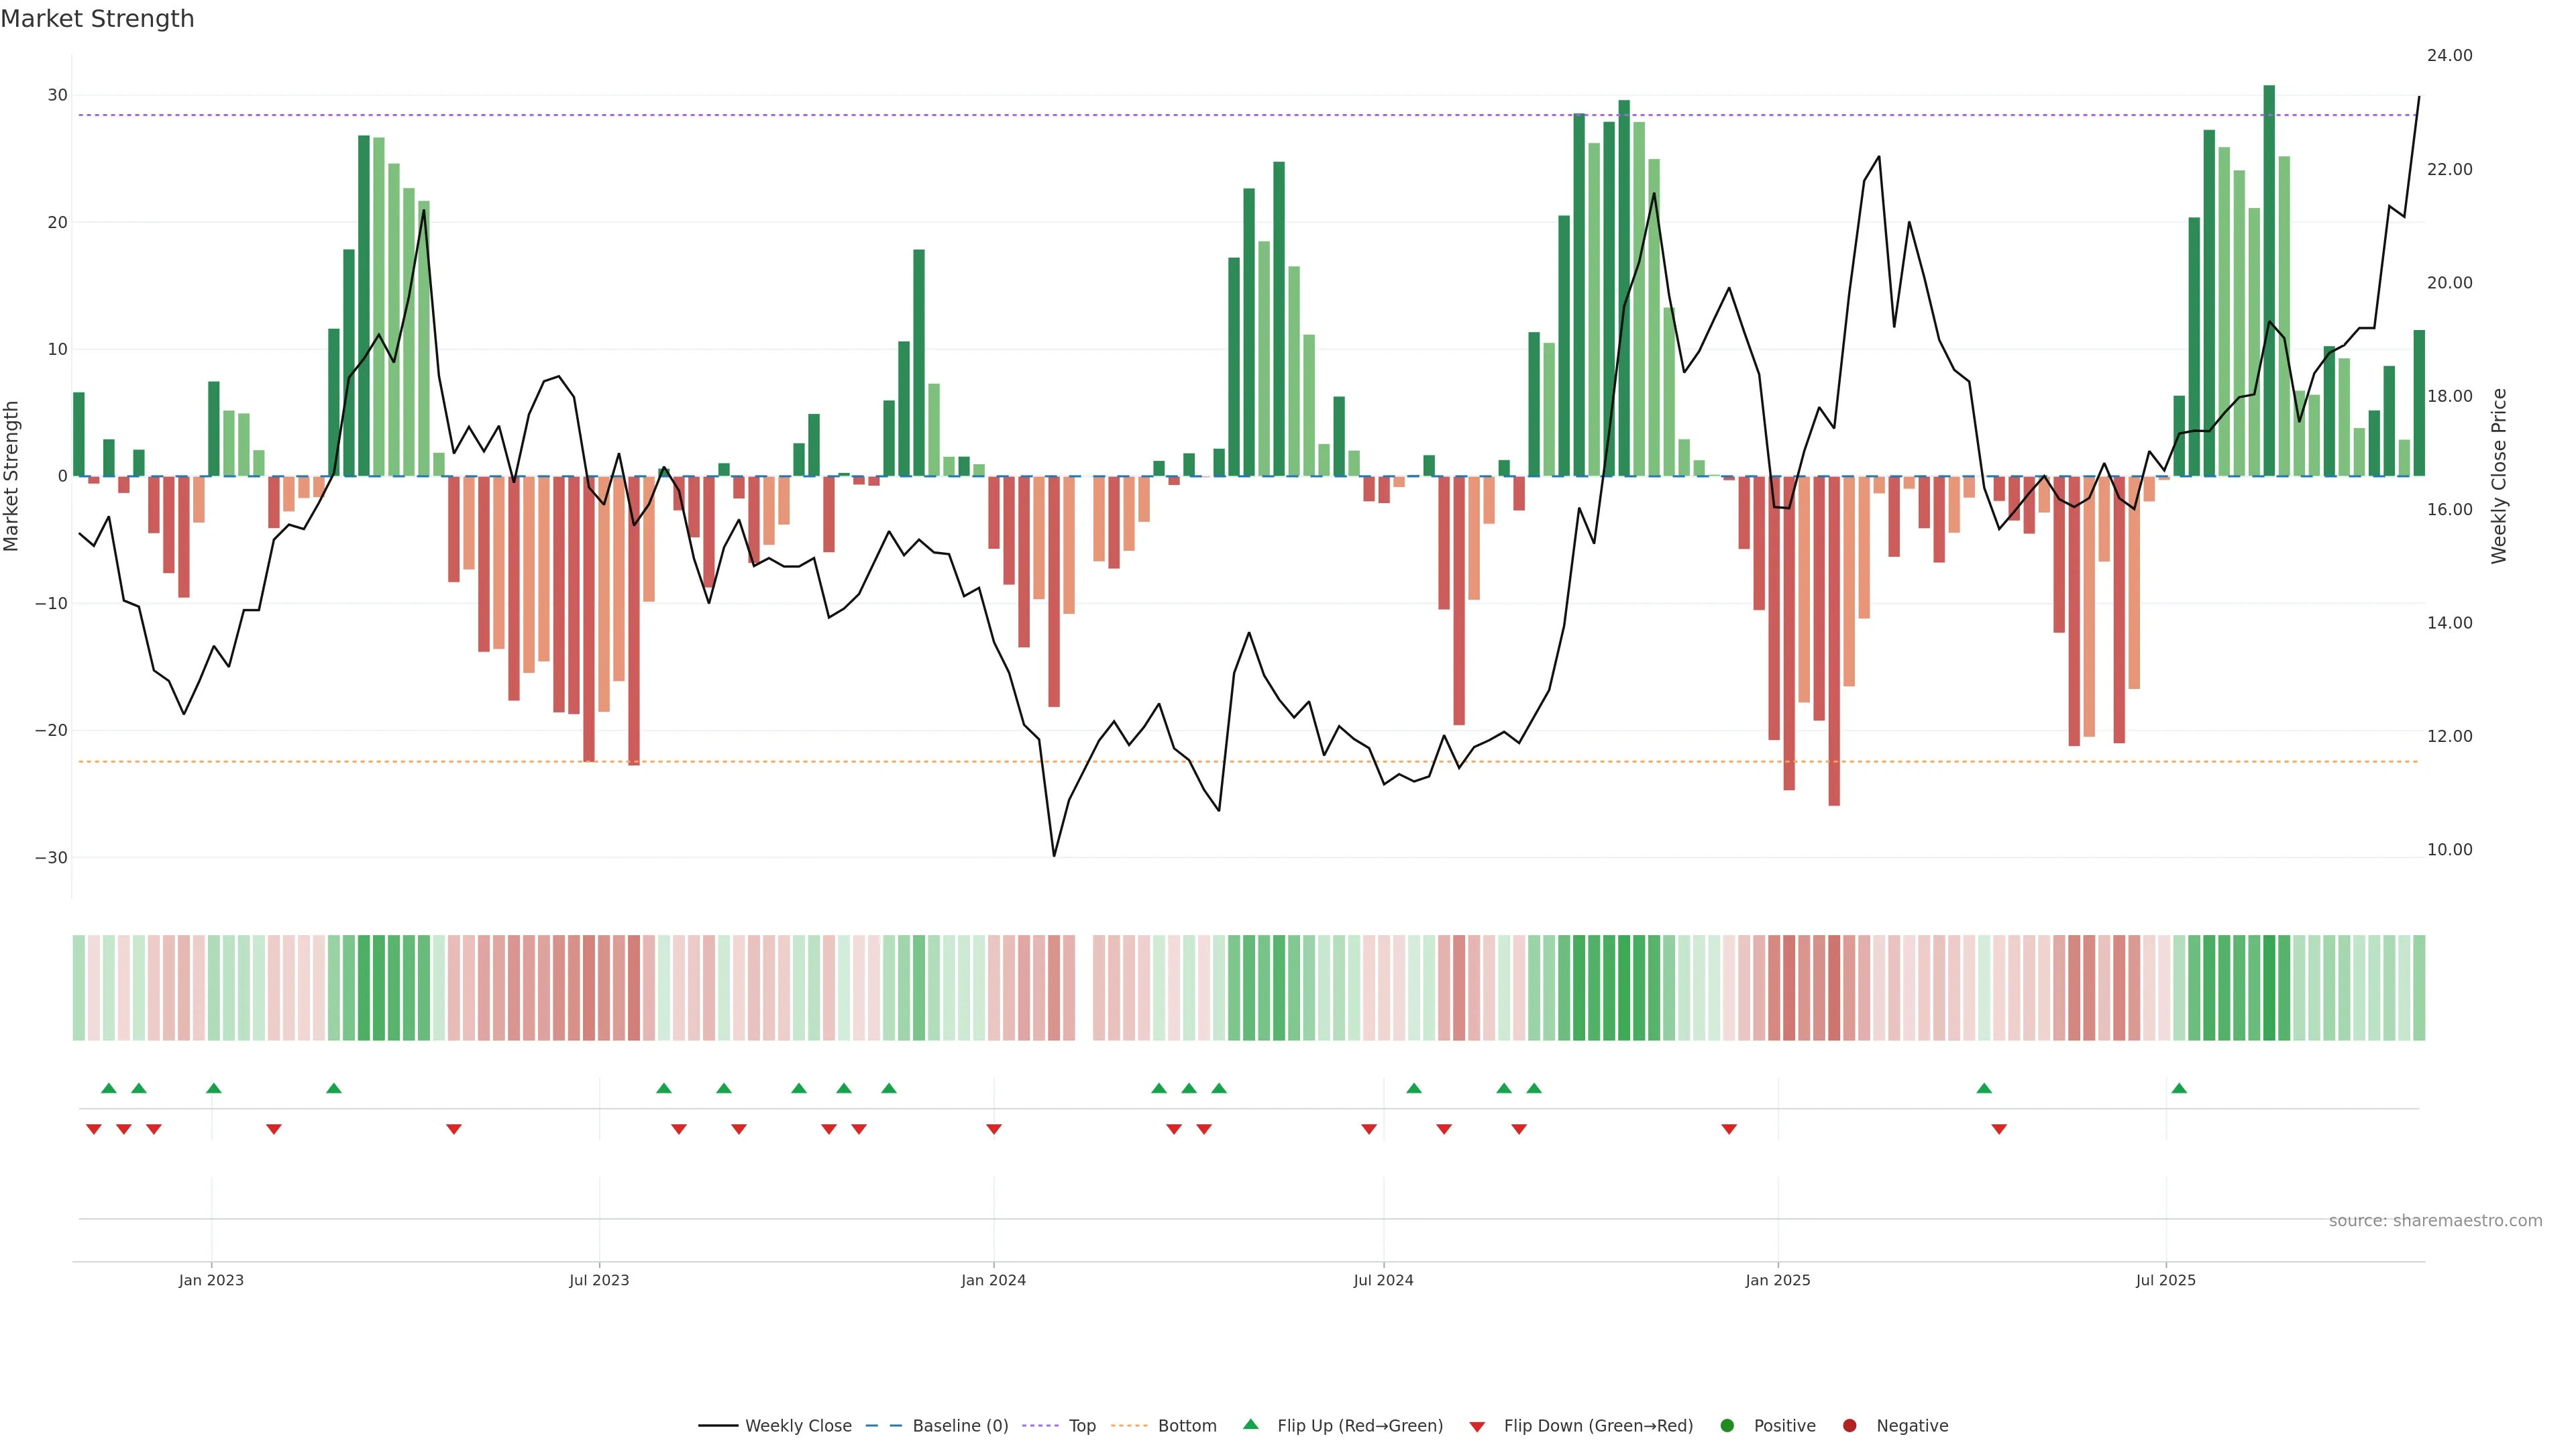Image resolution: width=2576 pixels, height=1449 pixels.
Task: Click the purple dotted Top line sample
Action: click(1040, 1426)
